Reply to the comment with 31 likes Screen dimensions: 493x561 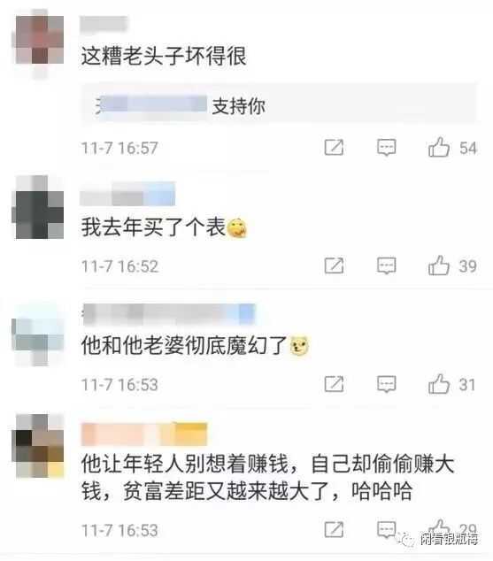[x=387, y=384]
